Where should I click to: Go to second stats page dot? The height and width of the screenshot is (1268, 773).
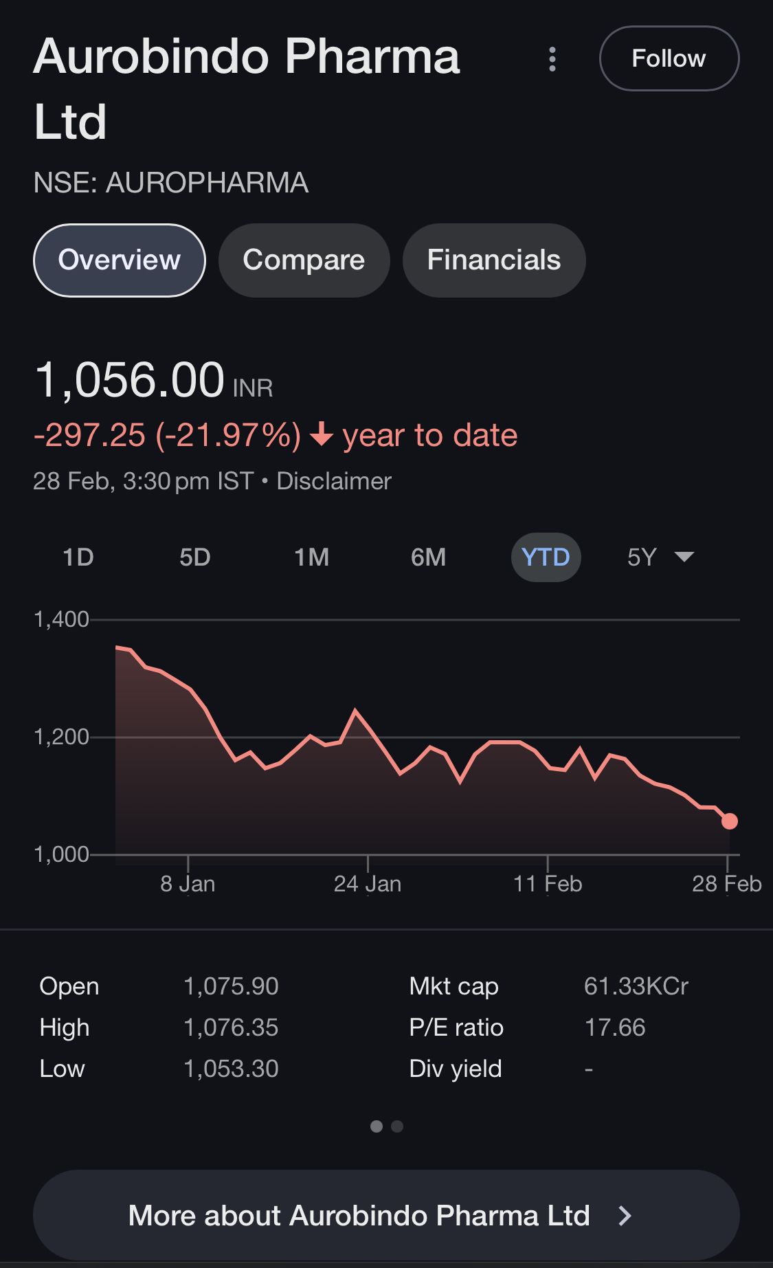[x=397, y=1126]
